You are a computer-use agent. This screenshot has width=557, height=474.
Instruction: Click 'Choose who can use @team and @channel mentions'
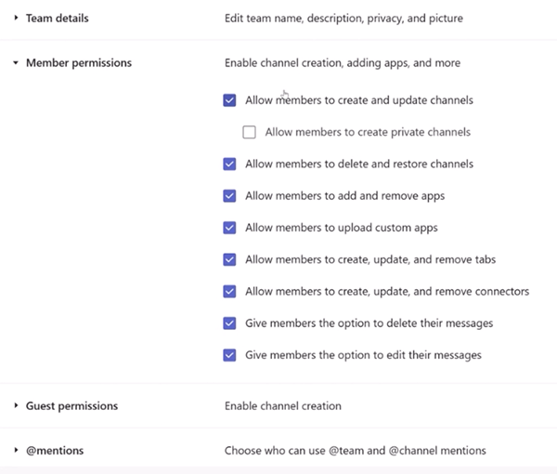click(356, 451)
